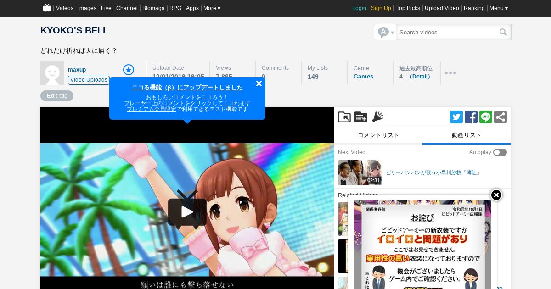Share video on Twitter
The image size is (551, 289).
pyautogui.click(x=456, y=117)
